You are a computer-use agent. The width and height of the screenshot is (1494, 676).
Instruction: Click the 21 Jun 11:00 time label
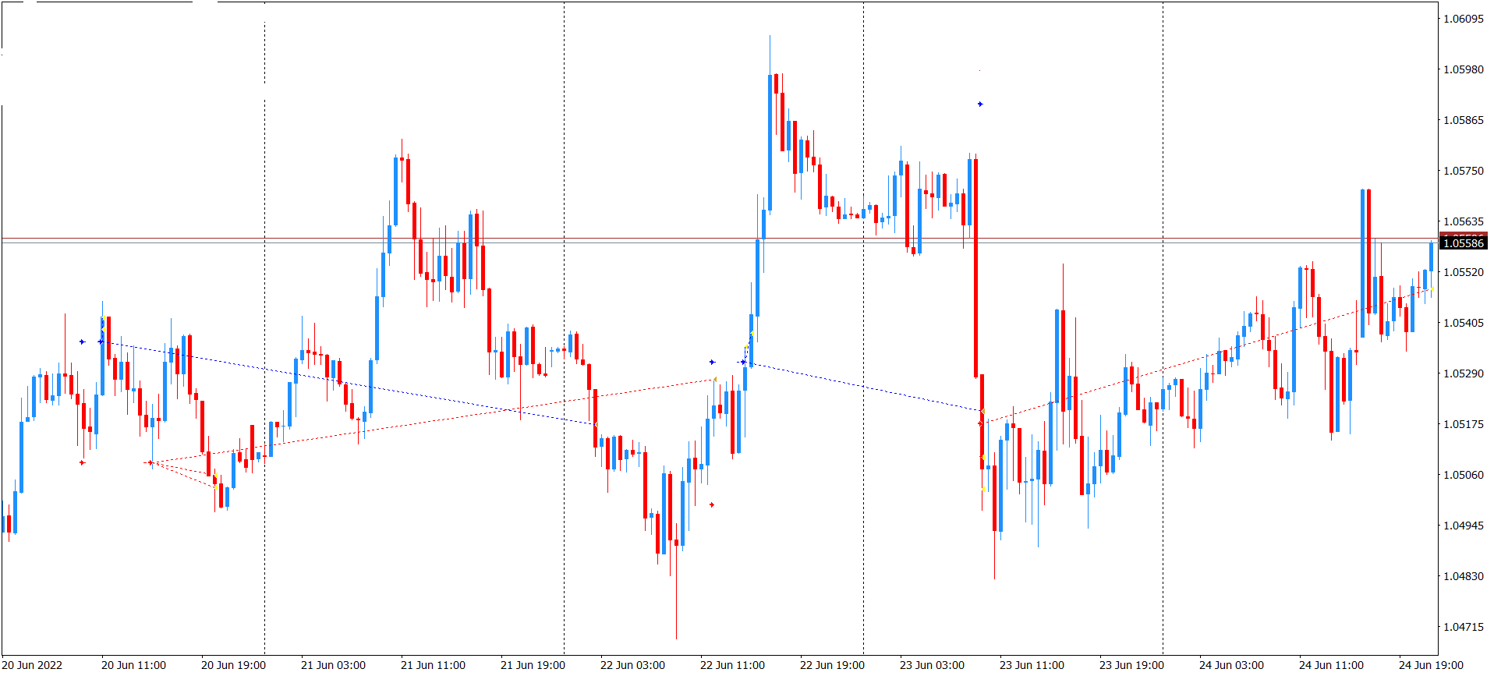[x=433, y=665]
